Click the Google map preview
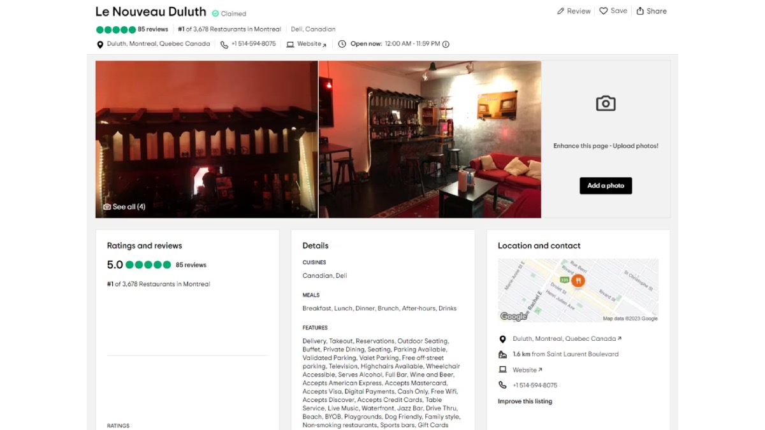 pyautogui.click(x=578, y=290)
